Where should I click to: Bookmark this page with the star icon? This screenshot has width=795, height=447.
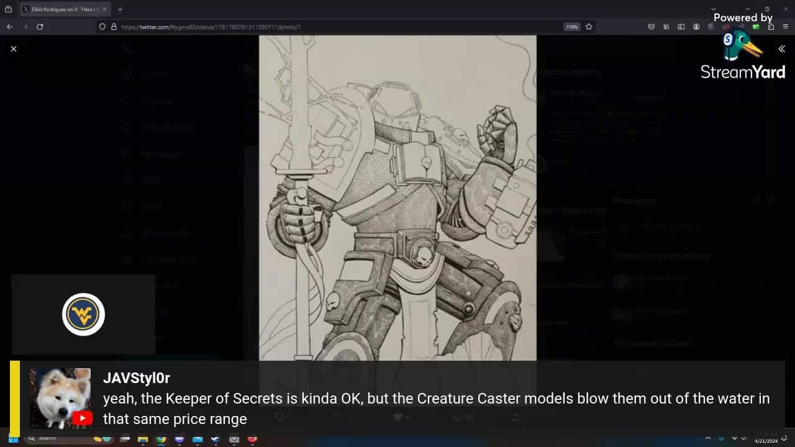point(589,27)
